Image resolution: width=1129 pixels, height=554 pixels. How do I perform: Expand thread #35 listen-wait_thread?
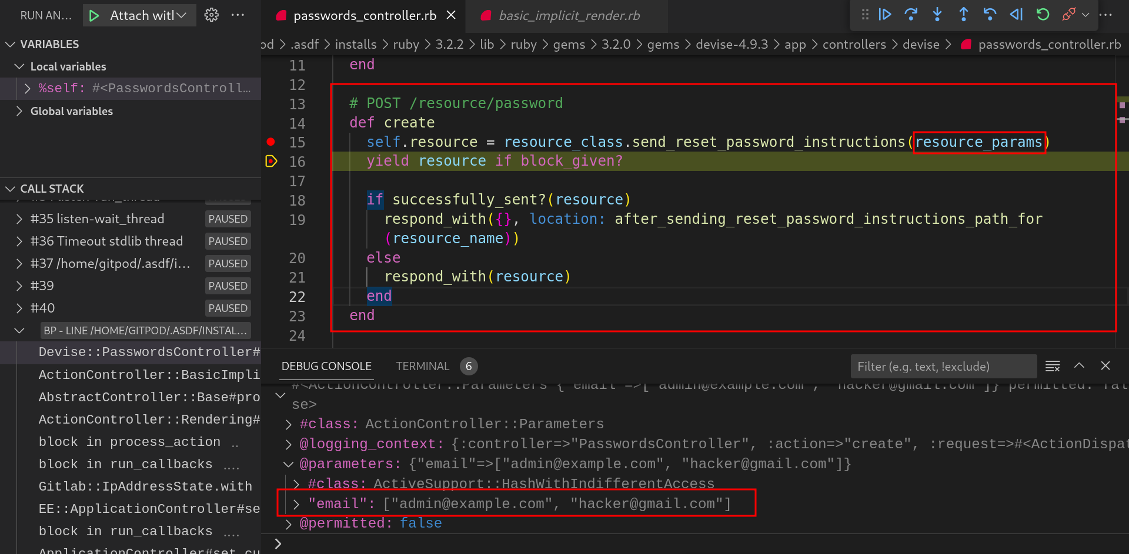[x=19, y=219]
